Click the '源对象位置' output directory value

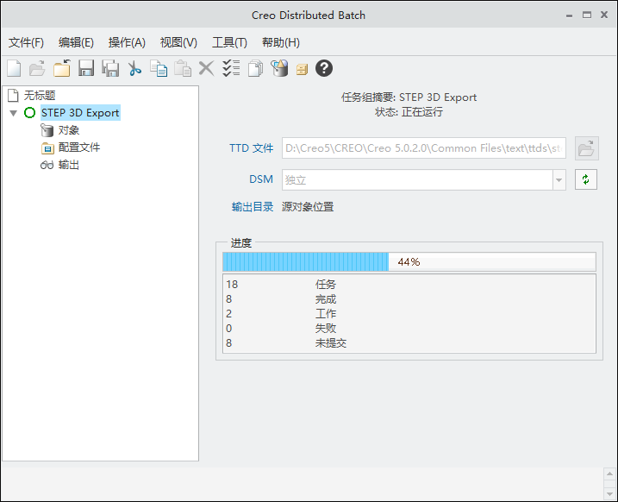pyautogui.click(x=308, y=207)
